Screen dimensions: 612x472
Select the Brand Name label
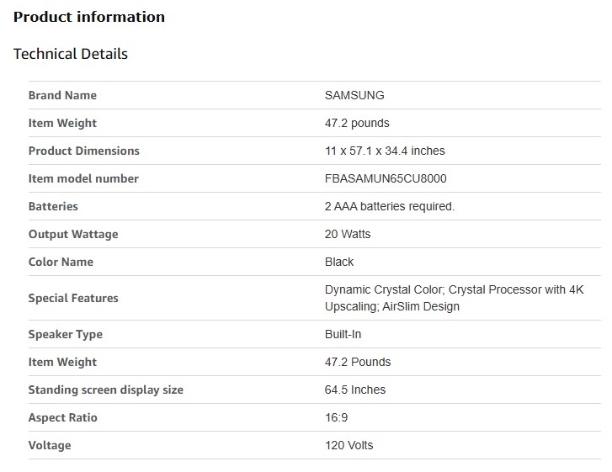tap(62, 95)
